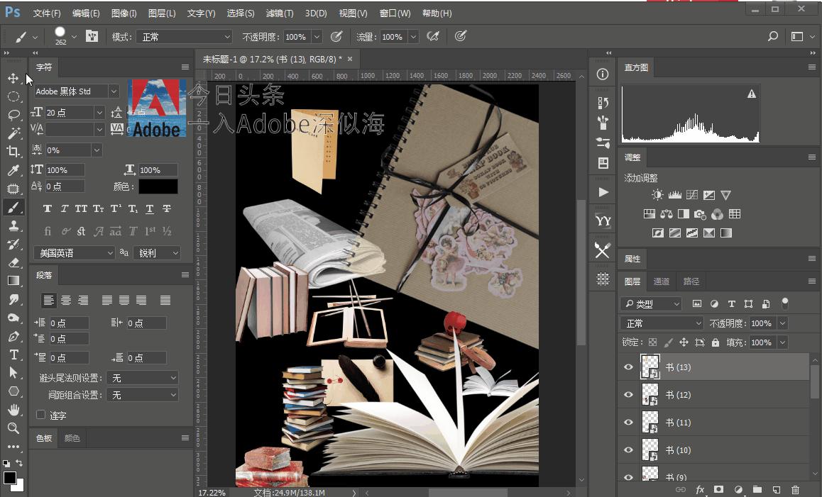Screen dimensions: 822x497
Task: Open the brush blending mode dropdown
Action: (187, 37)
